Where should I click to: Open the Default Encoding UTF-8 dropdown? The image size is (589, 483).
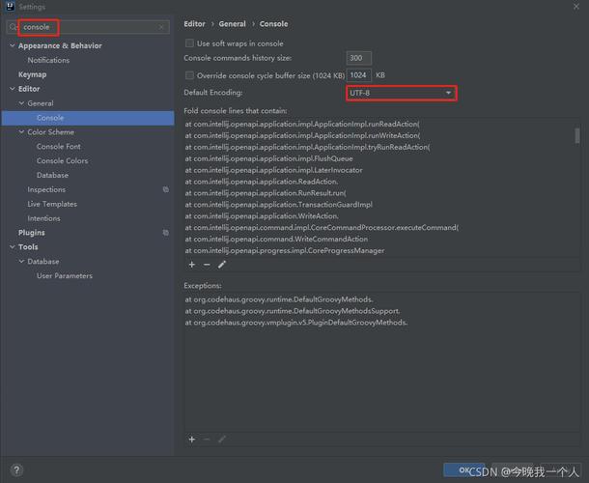401,93
